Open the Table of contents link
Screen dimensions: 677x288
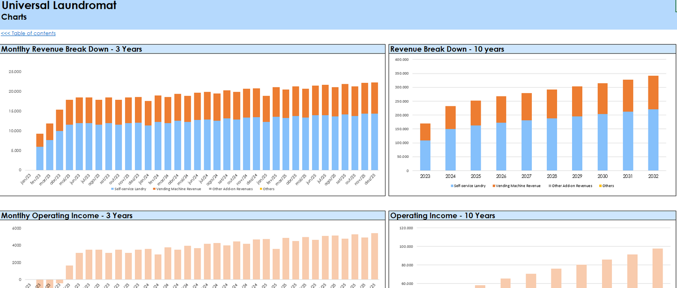point(28,33)
